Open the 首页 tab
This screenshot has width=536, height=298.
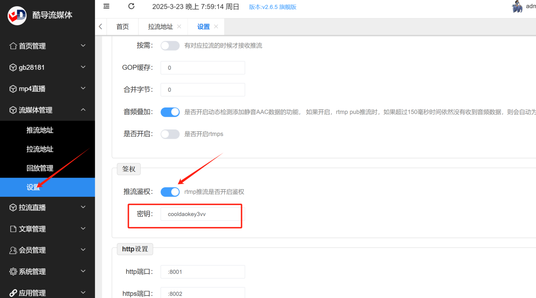122,27
